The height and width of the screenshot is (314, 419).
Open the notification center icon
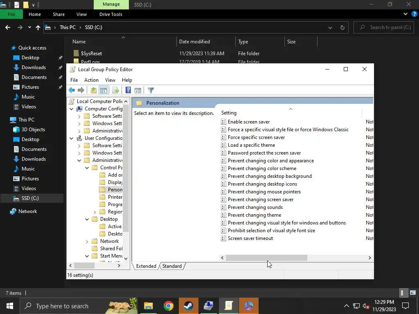point(405,306)
